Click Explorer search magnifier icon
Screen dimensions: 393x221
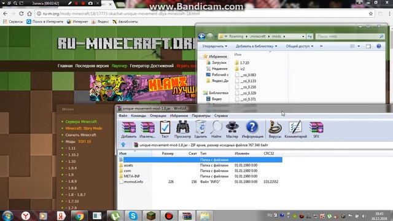pyautogui.click(x=381, y=36)
